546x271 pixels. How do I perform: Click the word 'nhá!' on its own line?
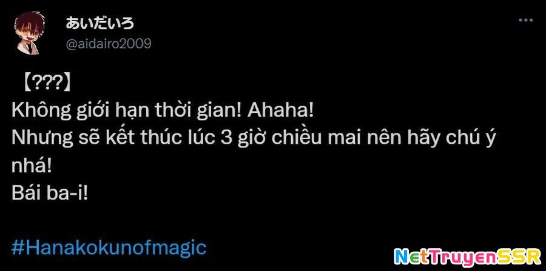pyautogui.click(x=32, y=166)
